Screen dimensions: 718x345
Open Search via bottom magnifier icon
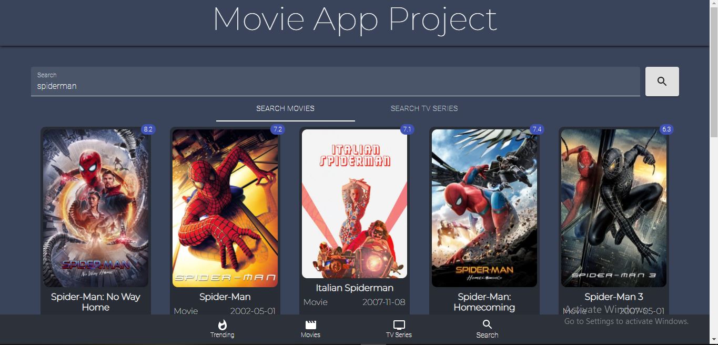tap(487, 324)
